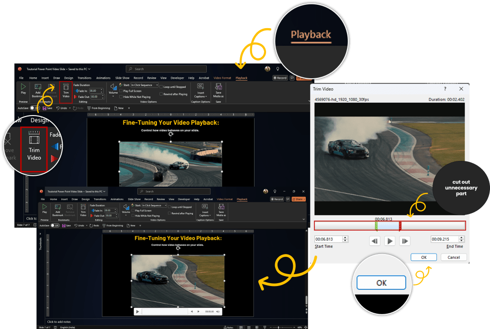Click Save Media as in the upper window ribbon
The height and width of the screenshot is (329, 490).
(218, 90)
